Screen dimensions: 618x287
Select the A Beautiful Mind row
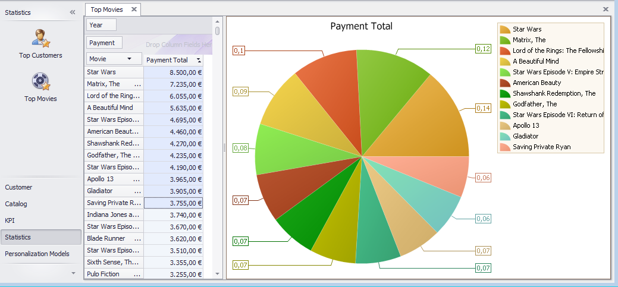(114, 108)
